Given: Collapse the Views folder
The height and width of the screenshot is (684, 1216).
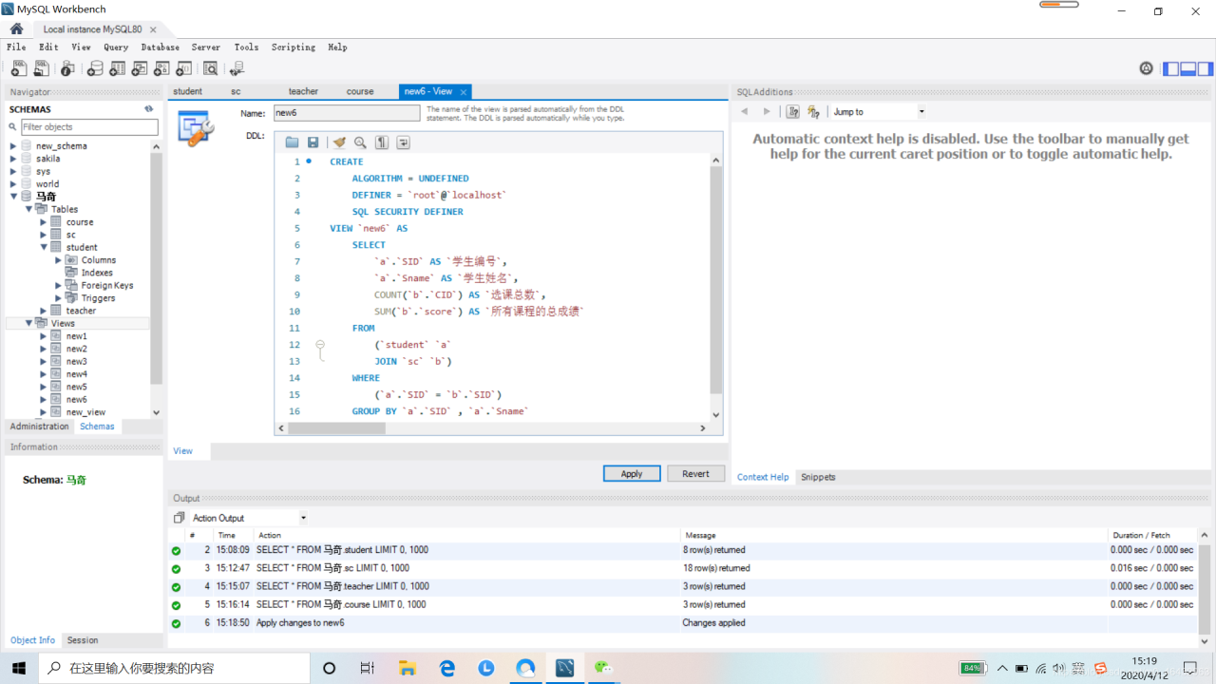Looking at the screenshot, I should pos(28,323).
